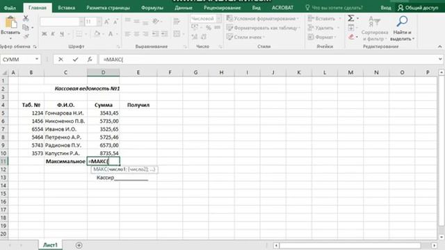Click the Fill Color bucket icon
445x250 pixels.
pos(97,34)
